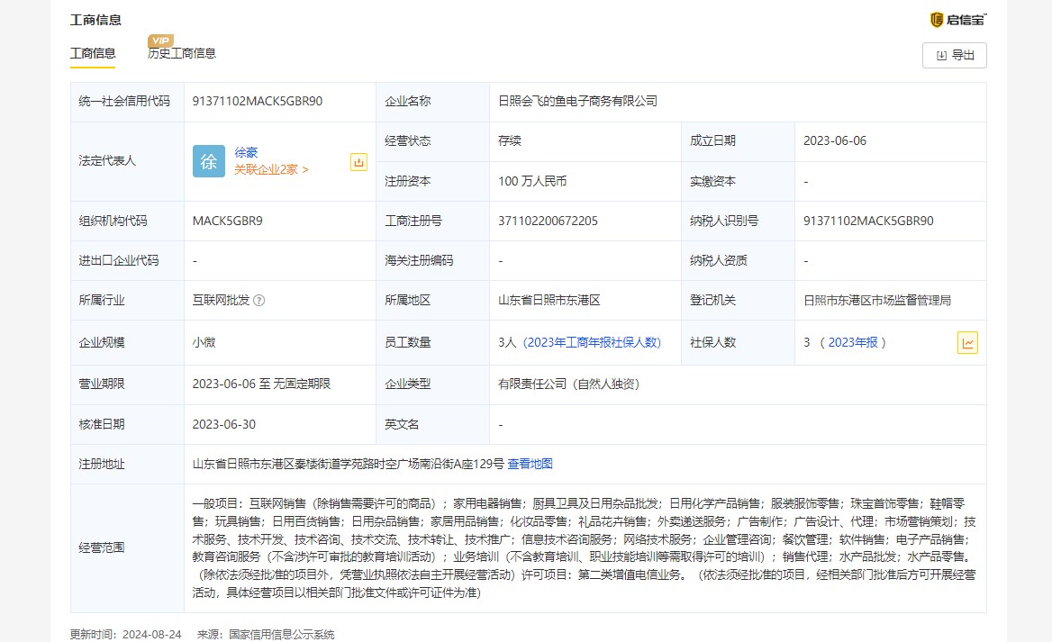Open the trend chart icon in 社保人数 row
The height and width of the screenshot is (642, 1052).
coord(967,343)
